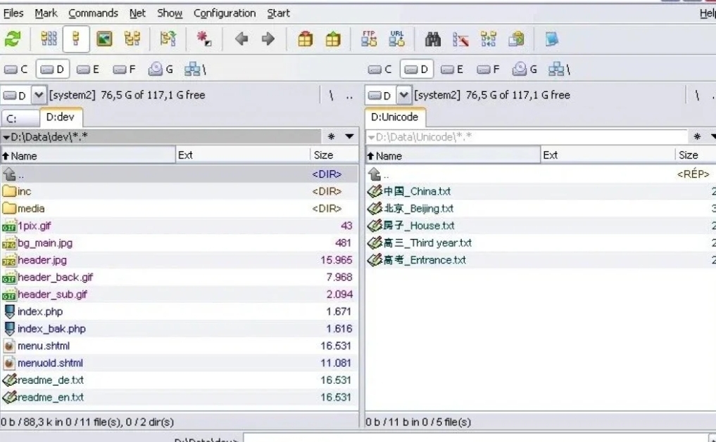Open the Net menu
The width and height of the screenshot is (716, 442).
click(137, 13)
